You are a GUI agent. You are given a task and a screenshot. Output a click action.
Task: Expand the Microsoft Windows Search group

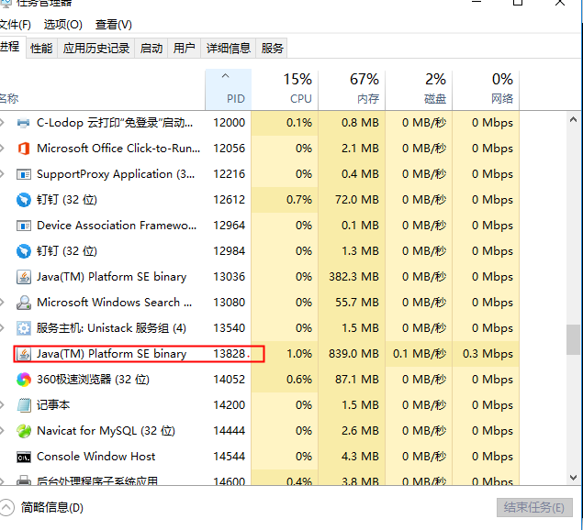pyautogui.click(x=2, y=303)
